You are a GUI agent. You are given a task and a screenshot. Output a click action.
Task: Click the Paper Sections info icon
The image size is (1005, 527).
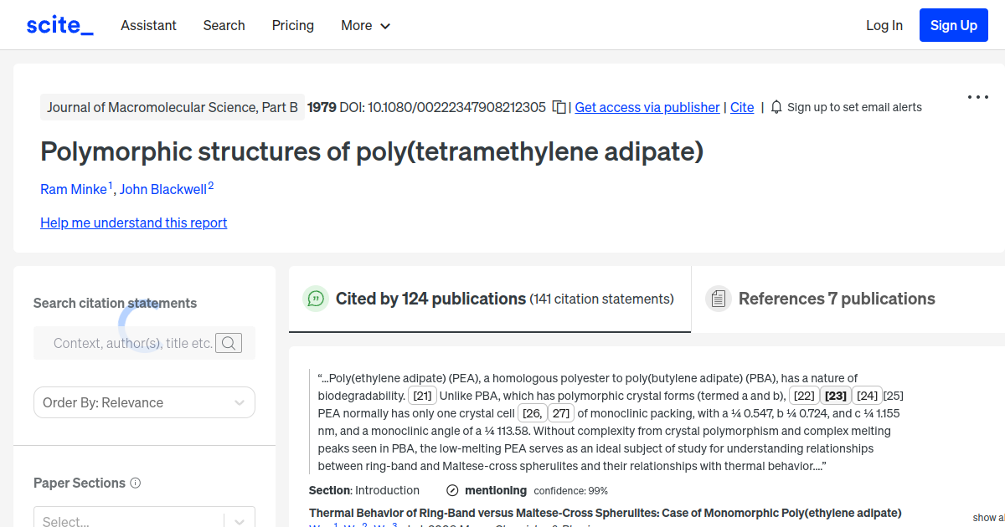[x=137, y=483]
